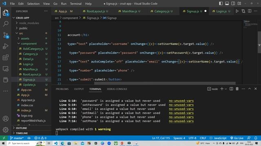Open the Manage gear icon
The image size is (261, 146).
coord(5,130)
